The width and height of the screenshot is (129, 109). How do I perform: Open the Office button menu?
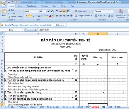[3, 4]
